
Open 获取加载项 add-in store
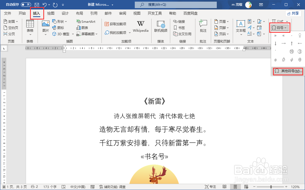115,24
